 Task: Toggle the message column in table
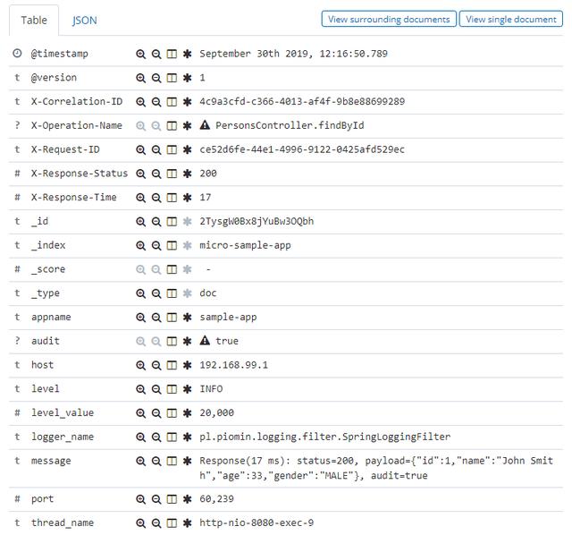point(172,461)
